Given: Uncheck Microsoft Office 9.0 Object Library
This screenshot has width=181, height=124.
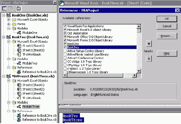Looking at the screenshot, I should pyautogui.click(x=65, y=37).
